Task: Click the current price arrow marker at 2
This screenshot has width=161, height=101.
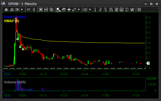Action: point(148,63)
